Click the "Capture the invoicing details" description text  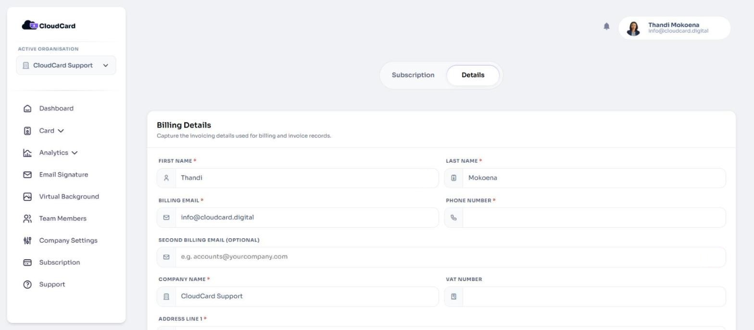(244, 136)
